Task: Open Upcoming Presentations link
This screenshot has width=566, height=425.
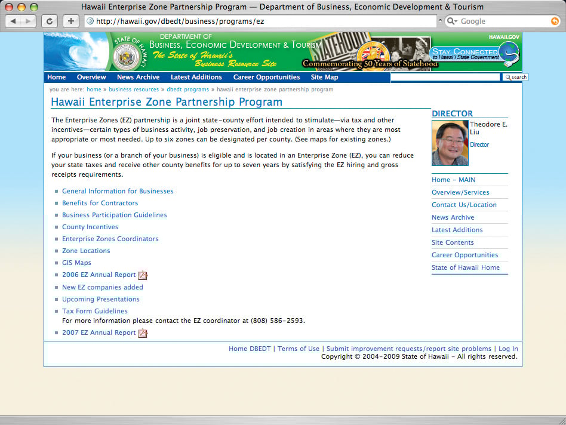Action: (101, 299)
